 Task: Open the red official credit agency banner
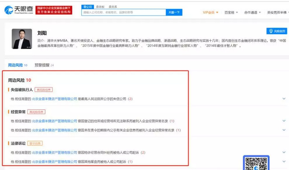tap(54, 10)
